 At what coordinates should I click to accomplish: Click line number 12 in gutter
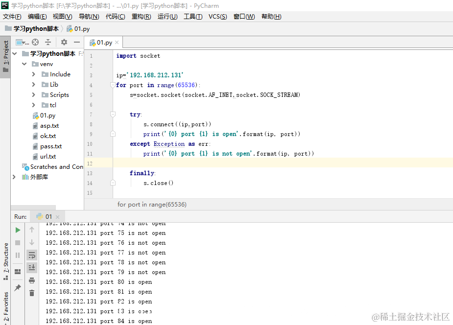[90, 163]
